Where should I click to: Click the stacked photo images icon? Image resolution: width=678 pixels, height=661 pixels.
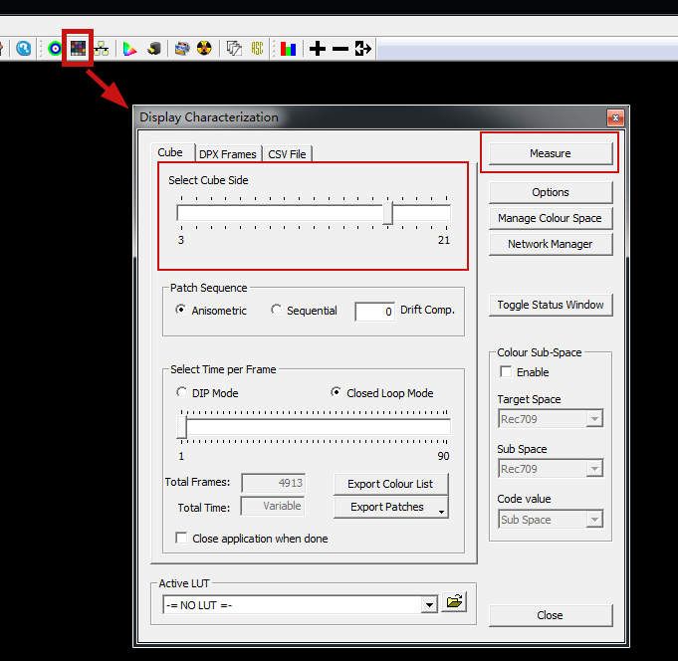(x=182, y=49)
